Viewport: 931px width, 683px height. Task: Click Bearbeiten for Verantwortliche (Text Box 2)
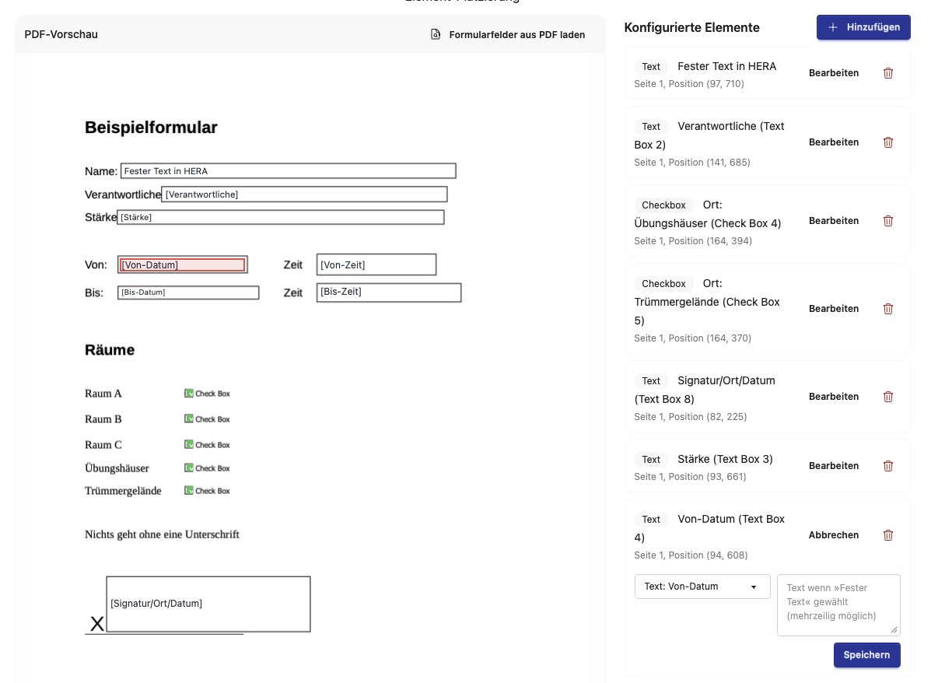(834, 142)
